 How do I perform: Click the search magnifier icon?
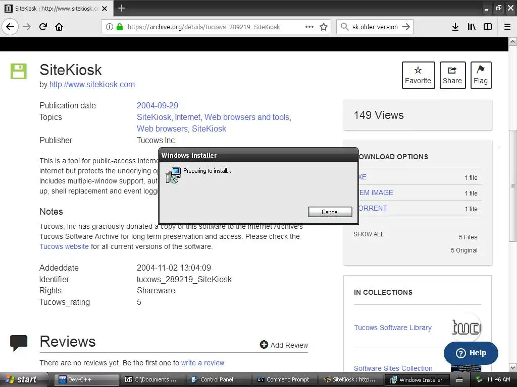[344, 27]
